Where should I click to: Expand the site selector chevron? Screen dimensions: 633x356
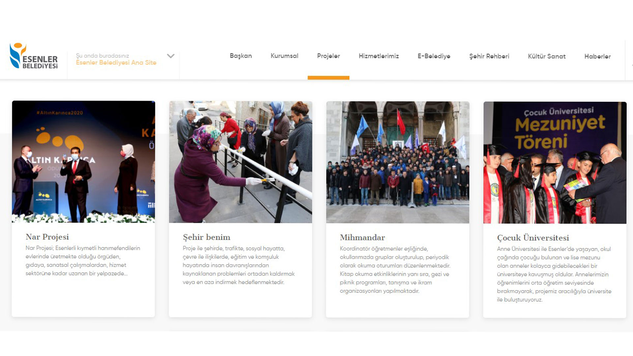pos(170,56)
